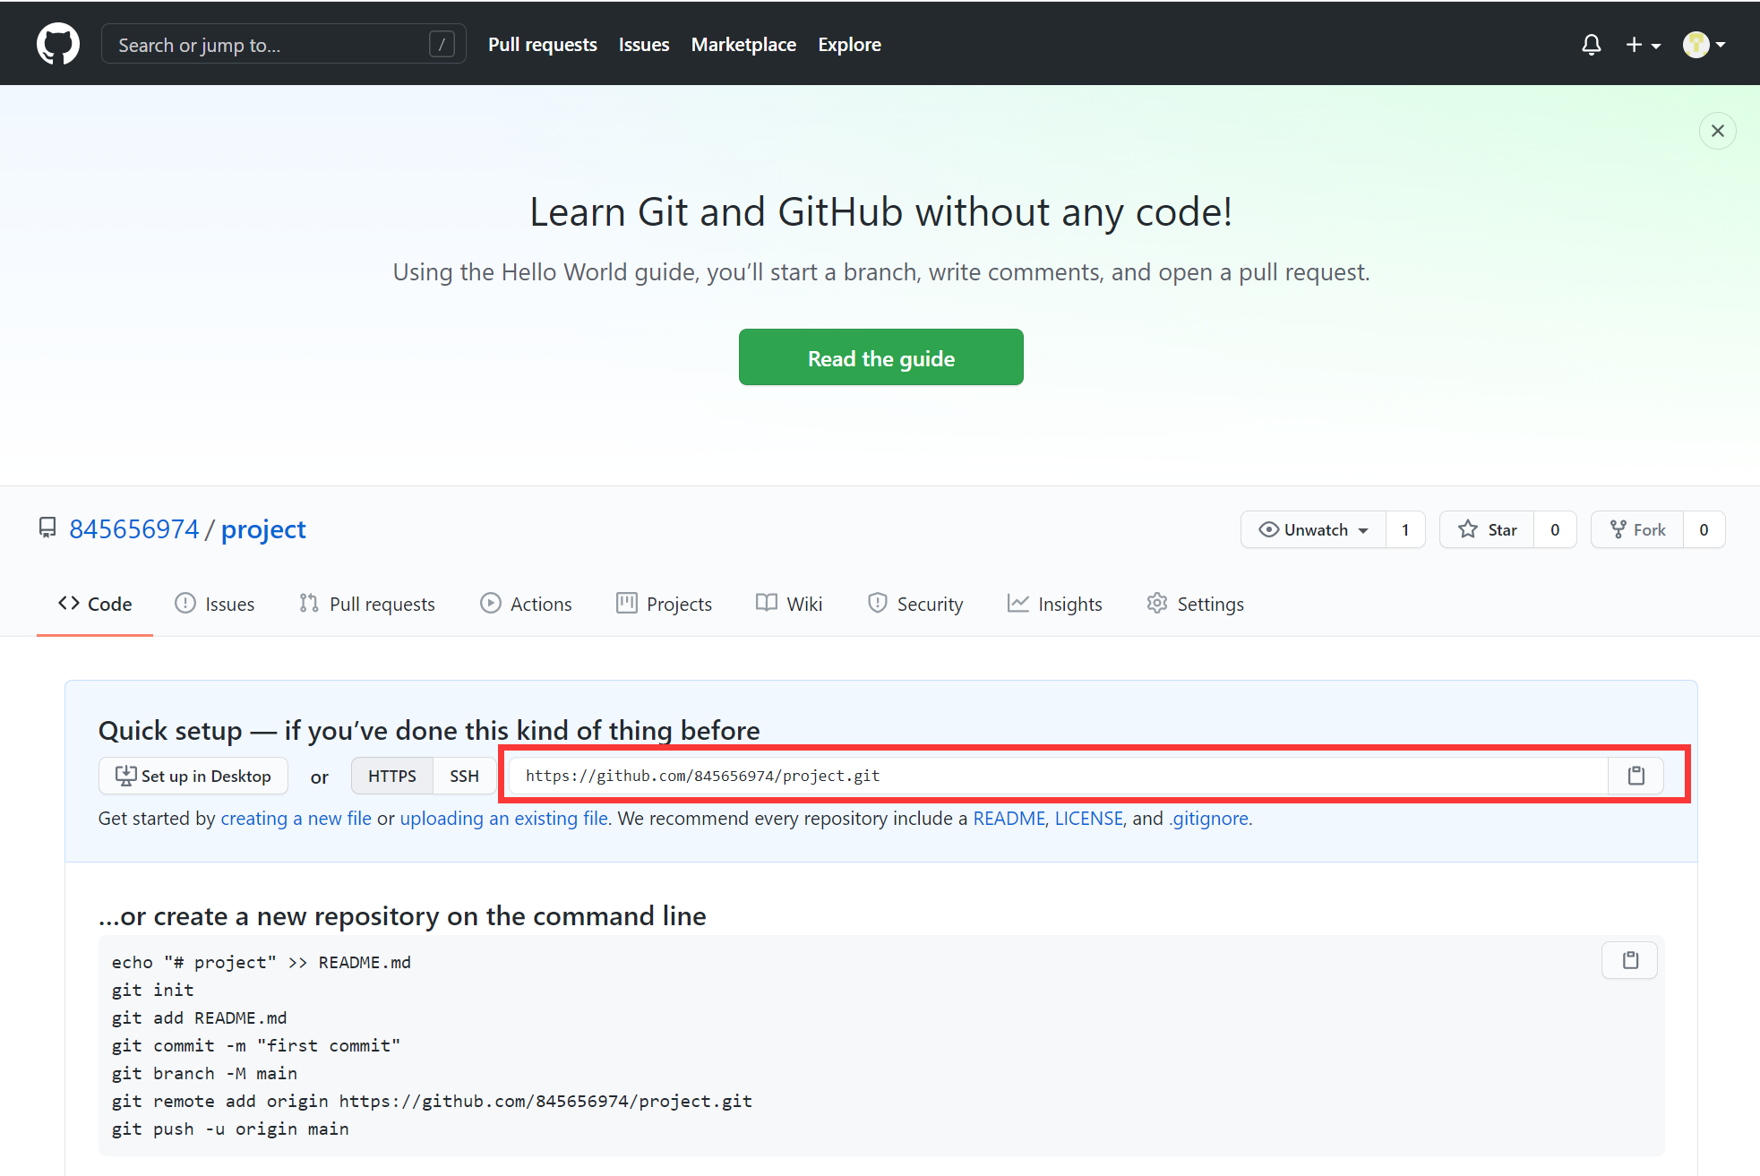Open the plus create-new dropdown
Image resolution: width=1760 pixels, height=1176 pixels.
(1643, 45)
